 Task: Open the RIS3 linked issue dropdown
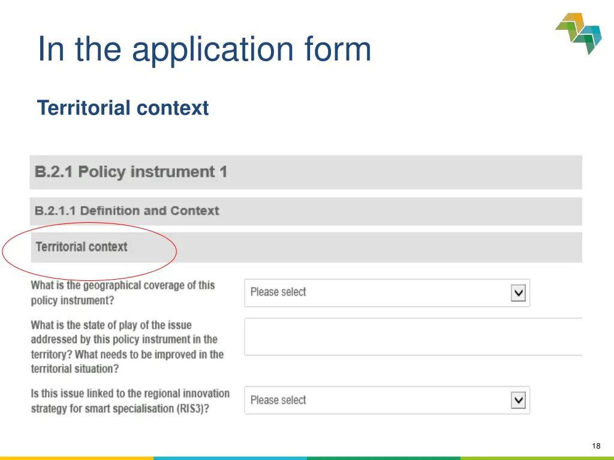click(387, 400)
